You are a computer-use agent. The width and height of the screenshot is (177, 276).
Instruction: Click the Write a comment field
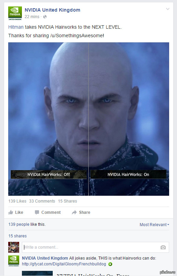(x=96, y=247)
